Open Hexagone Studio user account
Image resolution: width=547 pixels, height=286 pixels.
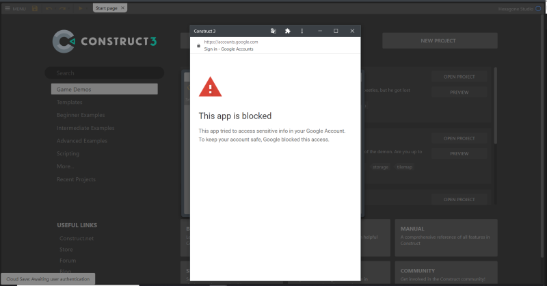(520, 9)
